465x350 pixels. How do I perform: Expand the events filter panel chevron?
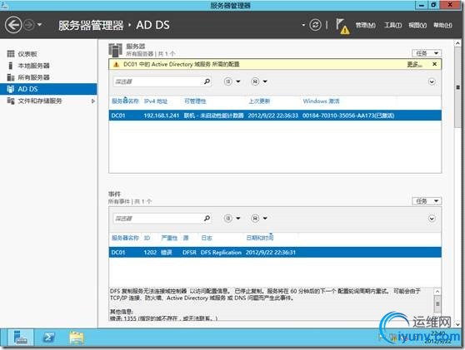point(432,219)
